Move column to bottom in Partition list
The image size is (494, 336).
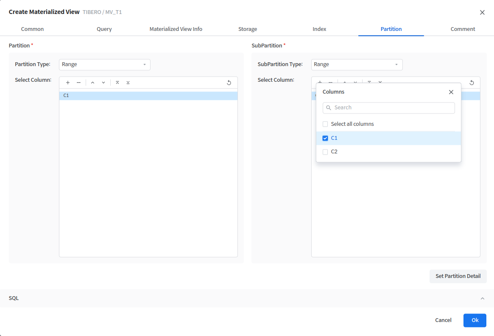click(128, 83)
